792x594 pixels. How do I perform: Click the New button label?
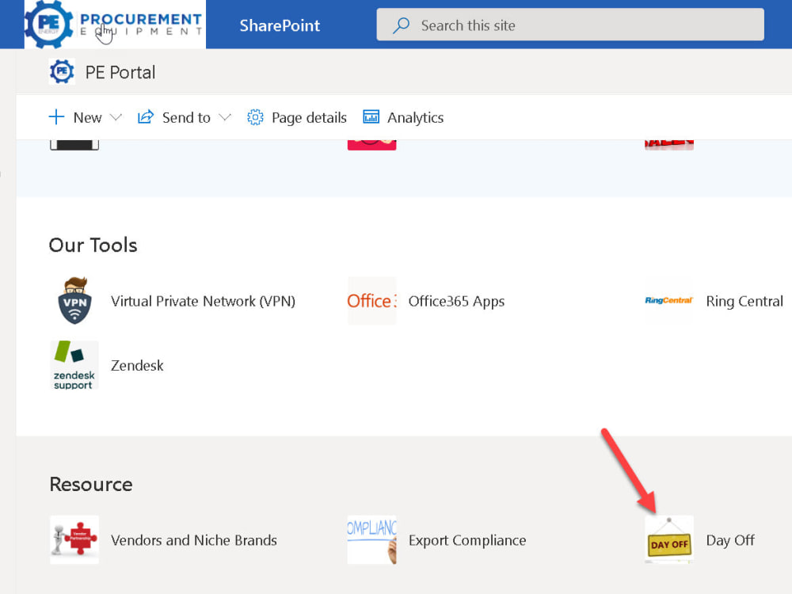click(87, 118)
